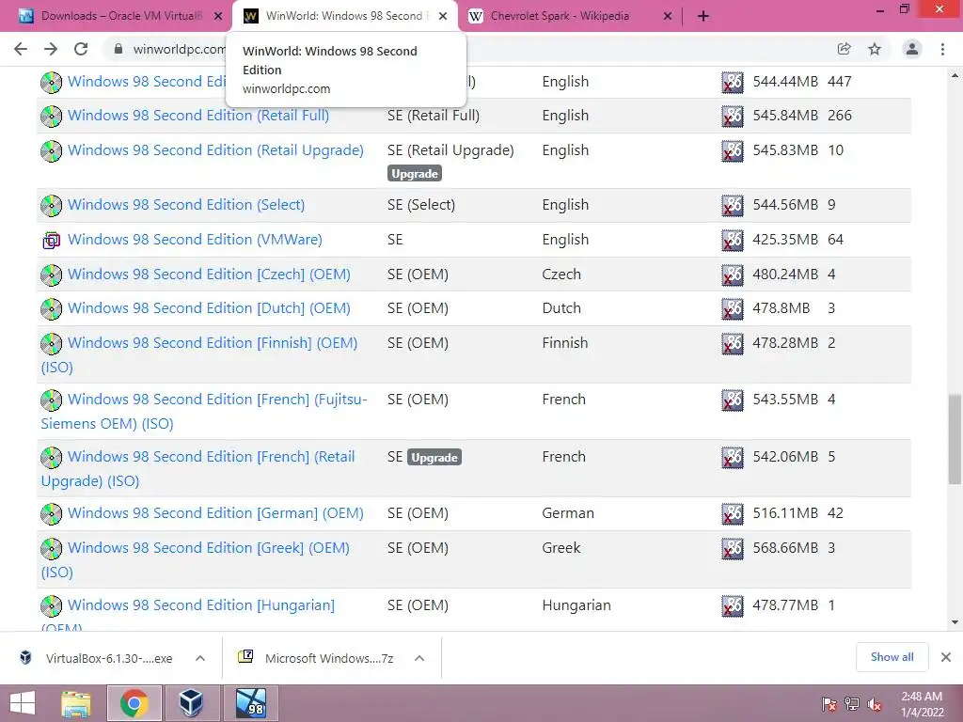Image resolution: width=963 pixels, height=722 pixels.
Task: Click the Upgrade badge in Retail Upgrade row
Action: pyautogui.click(x=415, y=174)
